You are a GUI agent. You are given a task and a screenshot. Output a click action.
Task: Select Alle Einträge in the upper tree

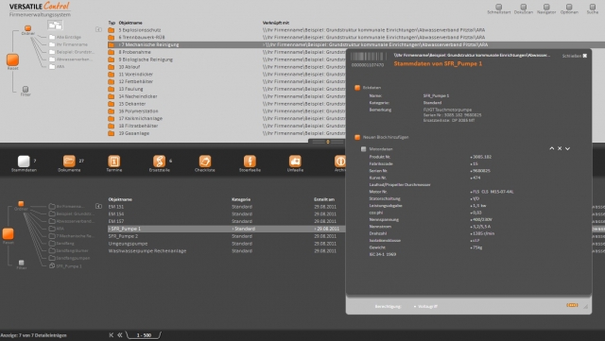coord(69,37)
